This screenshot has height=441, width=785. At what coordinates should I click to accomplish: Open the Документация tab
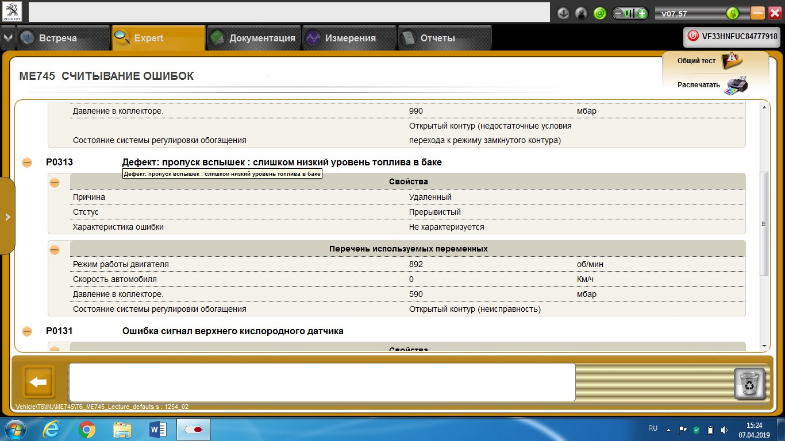(254, 38)
